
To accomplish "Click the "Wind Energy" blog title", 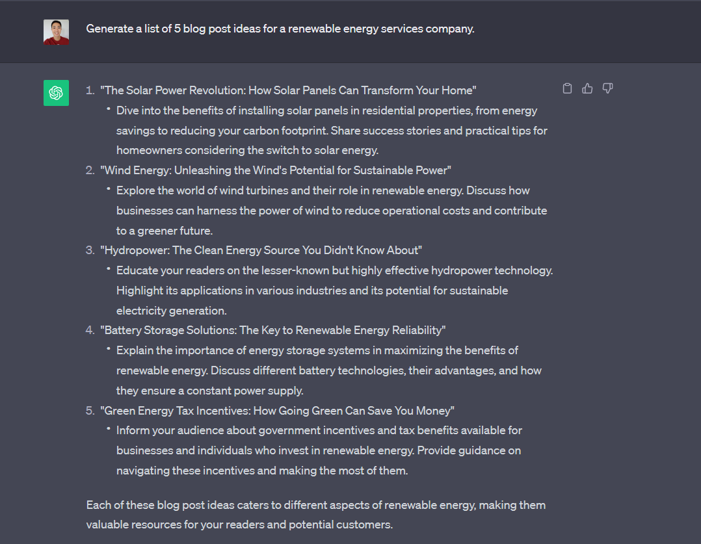I will 276,170.
